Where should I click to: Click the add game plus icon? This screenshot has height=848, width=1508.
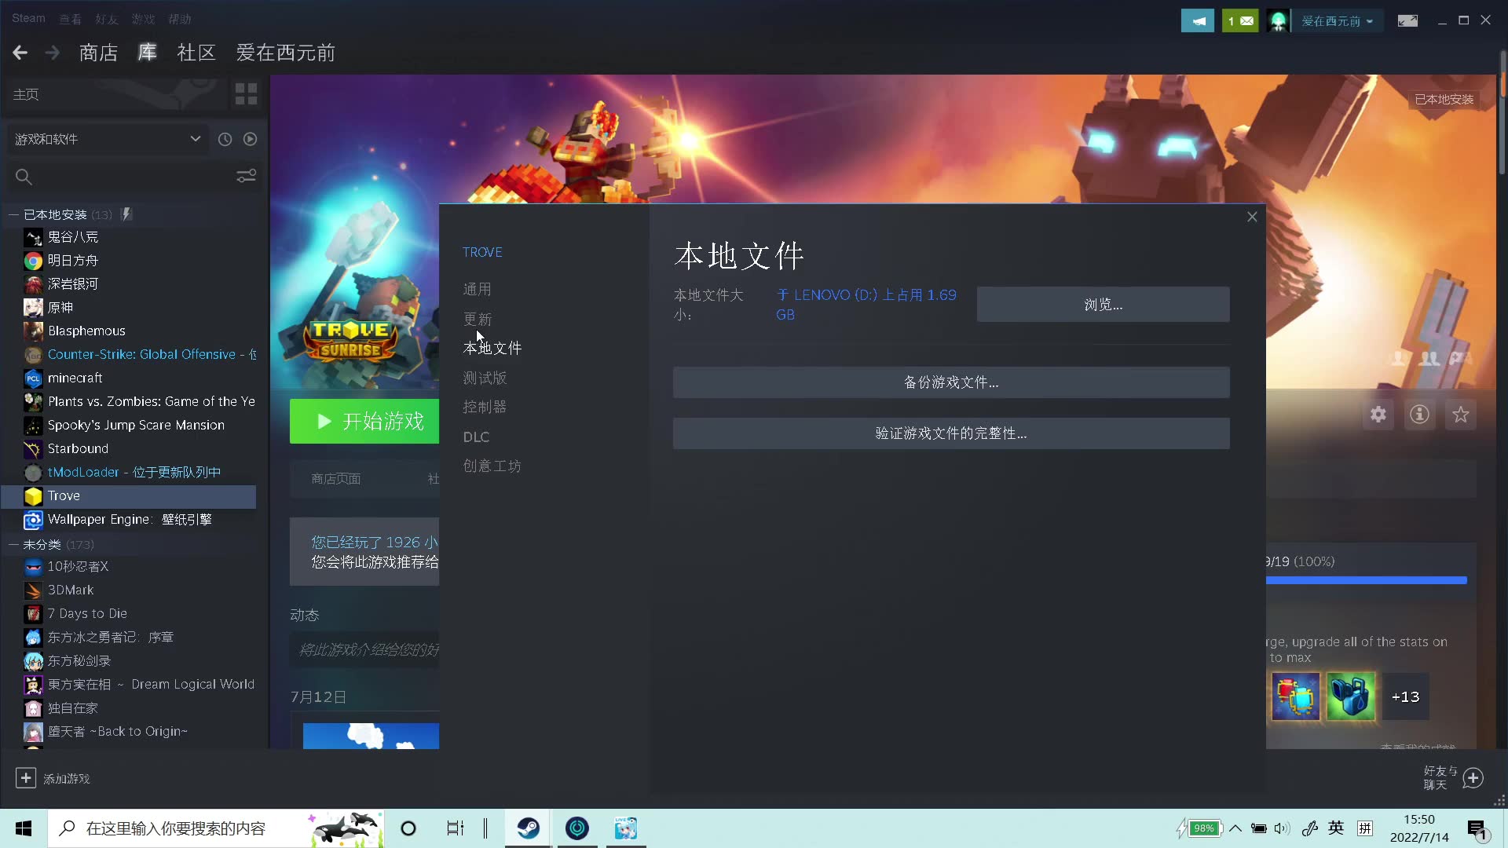[x=25, y=778]
